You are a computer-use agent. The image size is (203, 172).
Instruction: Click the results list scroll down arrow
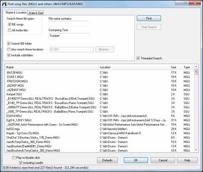pos(196,150)
